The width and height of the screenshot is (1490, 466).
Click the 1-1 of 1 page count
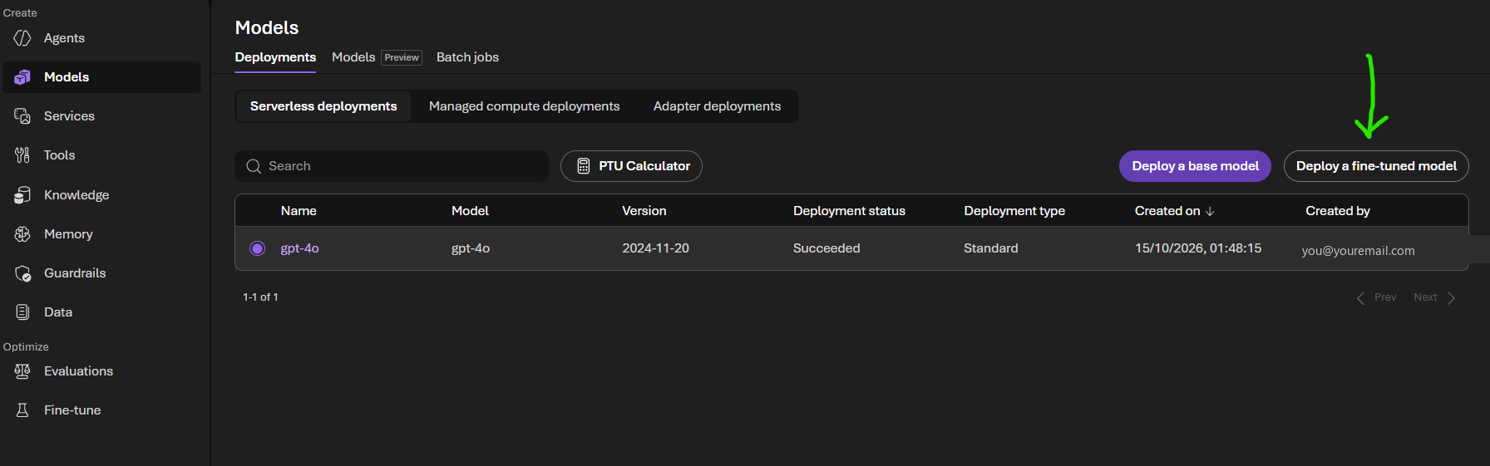260,297
